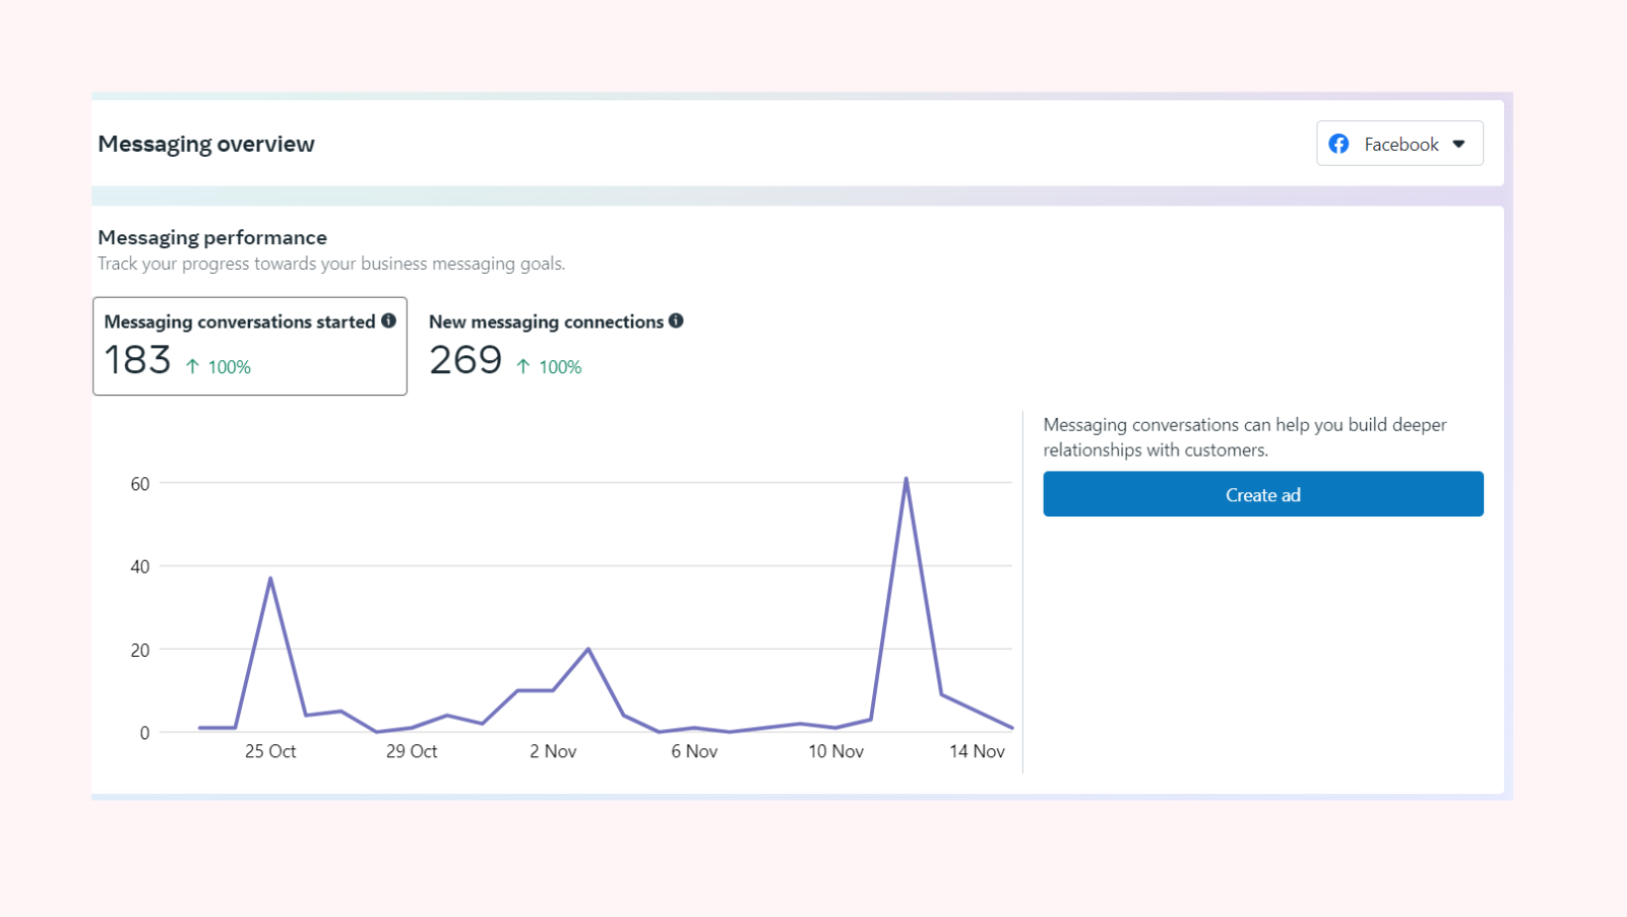Click the Facebook logo icon
The width and height of the screenshot is (1627, 917).
(1338, 144)
